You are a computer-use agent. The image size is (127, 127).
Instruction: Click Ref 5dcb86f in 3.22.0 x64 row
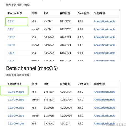[49, 37]
